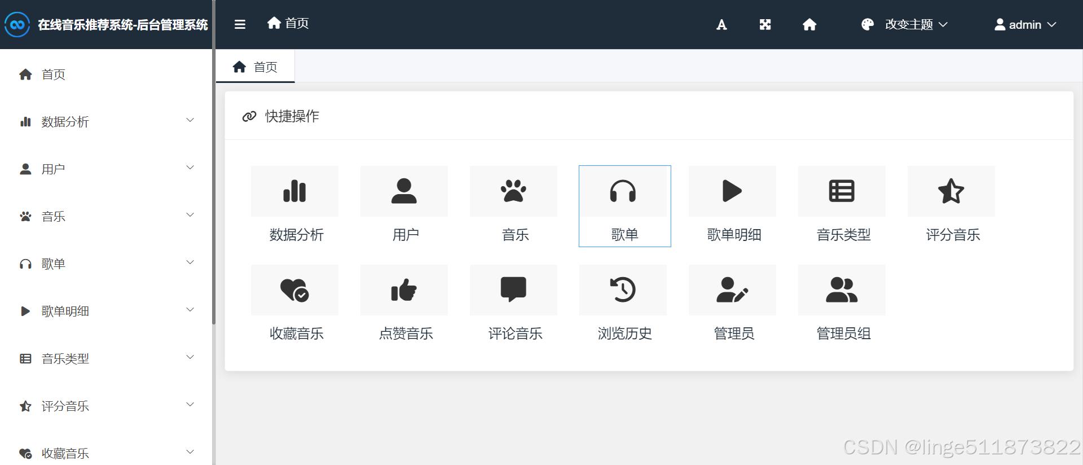Select 音乐 label in the sidebar menu
This screenshot has height=465, width=1083.
[x=53, y=217]
